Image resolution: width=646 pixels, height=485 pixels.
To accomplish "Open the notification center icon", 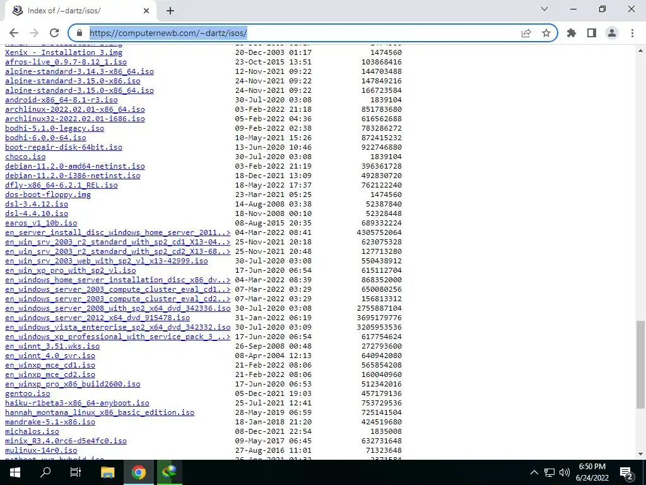I will click(626, 472).
